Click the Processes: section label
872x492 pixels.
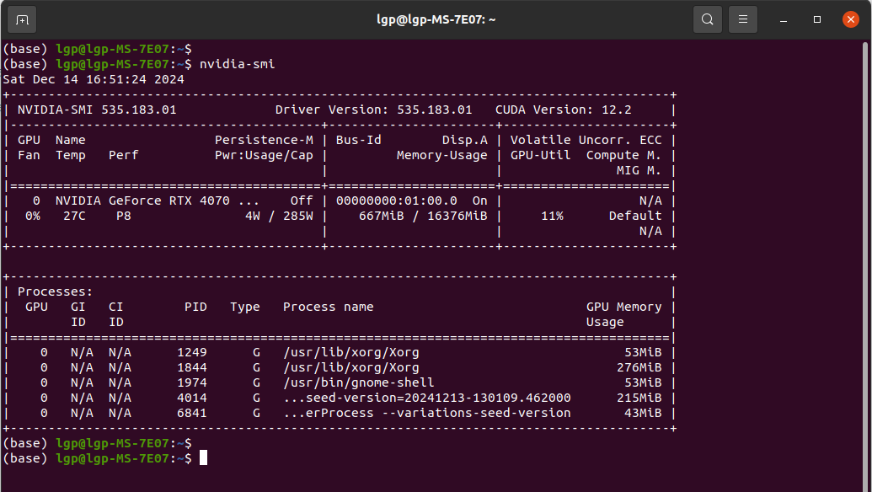56,291
